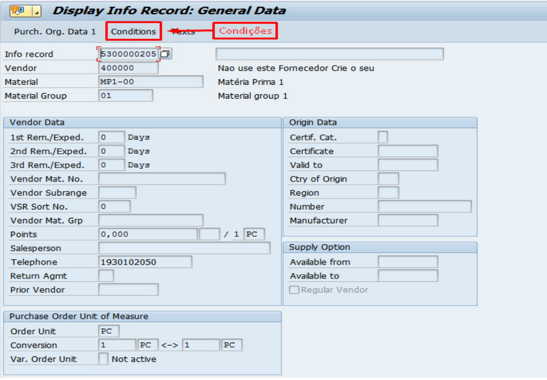Click the Certif. Cat. field
The height and width of the screenshot is (380, 547).
click(383, 137)
